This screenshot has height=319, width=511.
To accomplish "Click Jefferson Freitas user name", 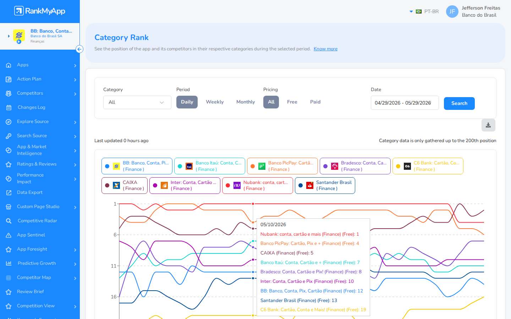I will (481, 8).
